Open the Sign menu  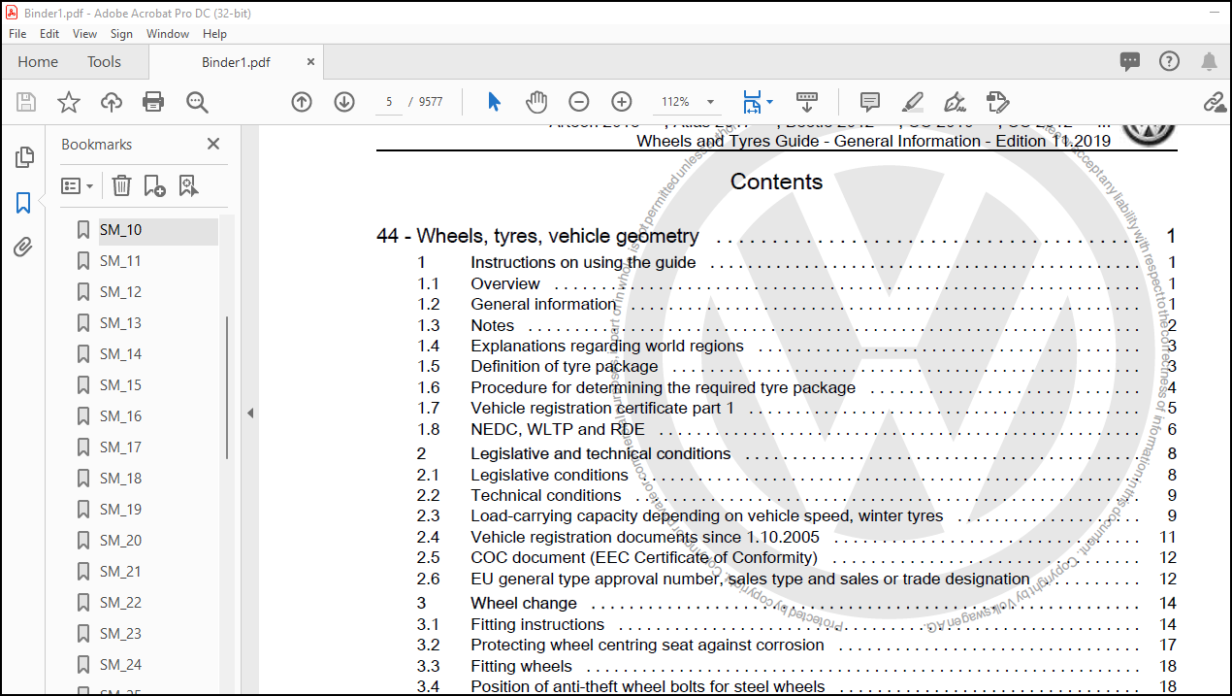[121, 33]
